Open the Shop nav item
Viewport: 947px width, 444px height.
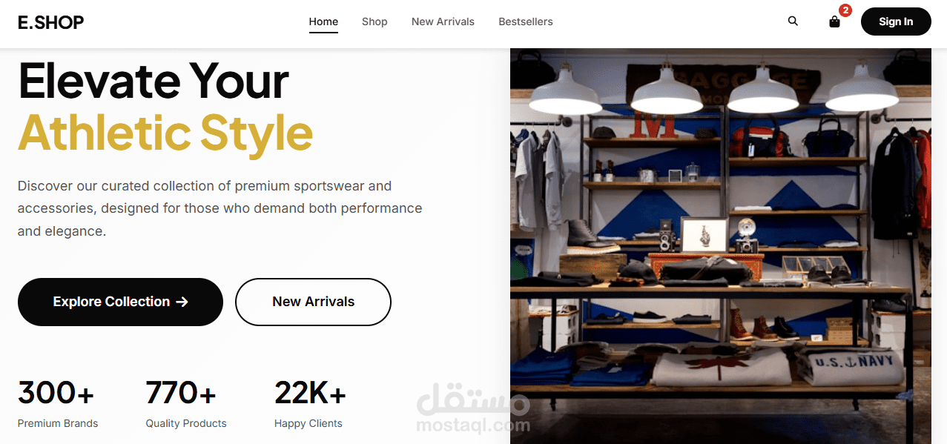pyautogui.click(x=374, y=21)
